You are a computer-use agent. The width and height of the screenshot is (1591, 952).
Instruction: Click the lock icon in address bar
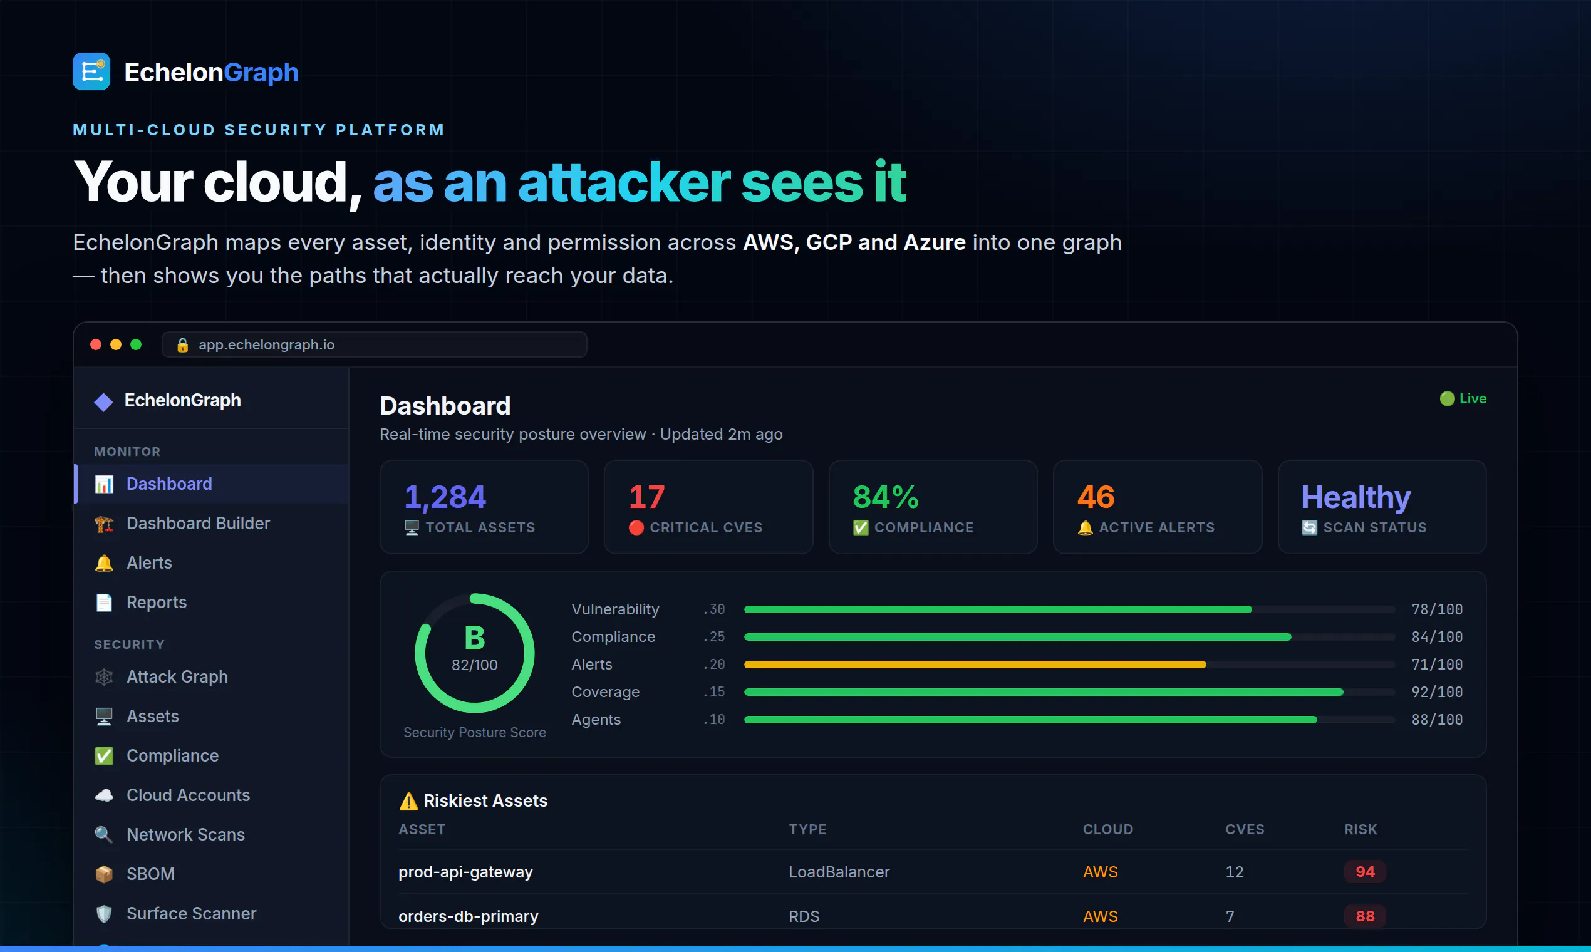tap(183, 345)
